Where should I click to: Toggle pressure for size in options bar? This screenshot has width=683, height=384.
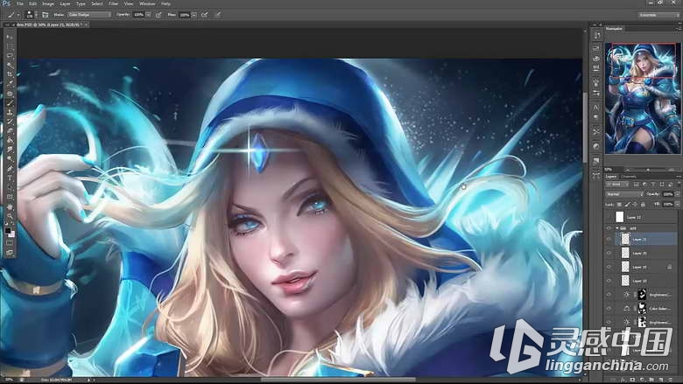pos(218,15)
